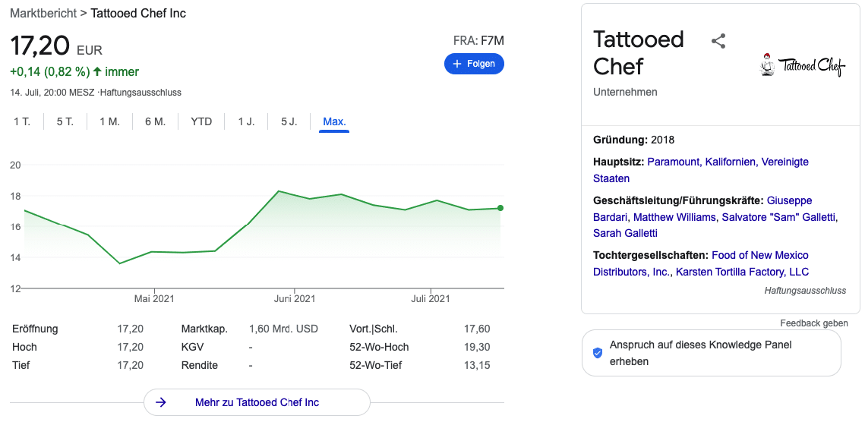This screenshot has width=865, height=422.
Task: Click the Tattooed Chef logo image
Action: coord(803,65)
